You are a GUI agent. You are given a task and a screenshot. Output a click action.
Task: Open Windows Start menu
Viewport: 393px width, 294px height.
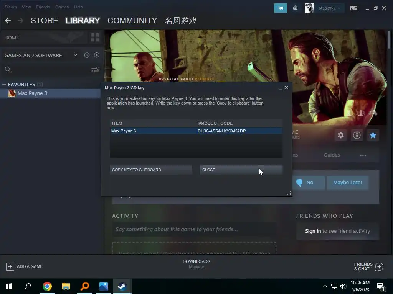point(9,286)
